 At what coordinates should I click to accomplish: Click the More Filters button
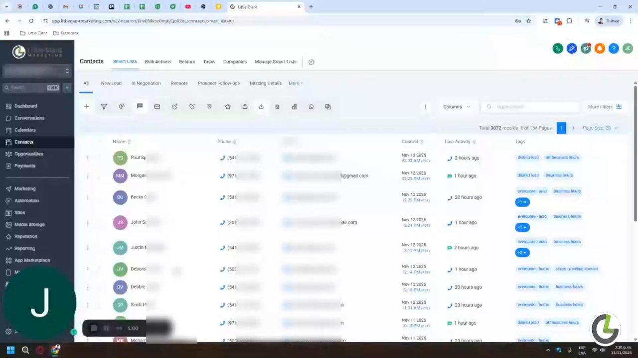[x=605, y=106]
